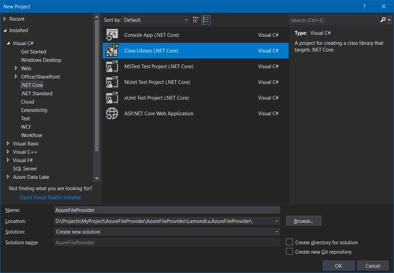
Task: Expand the Office/SharePoint node
Action: point(16,76)
